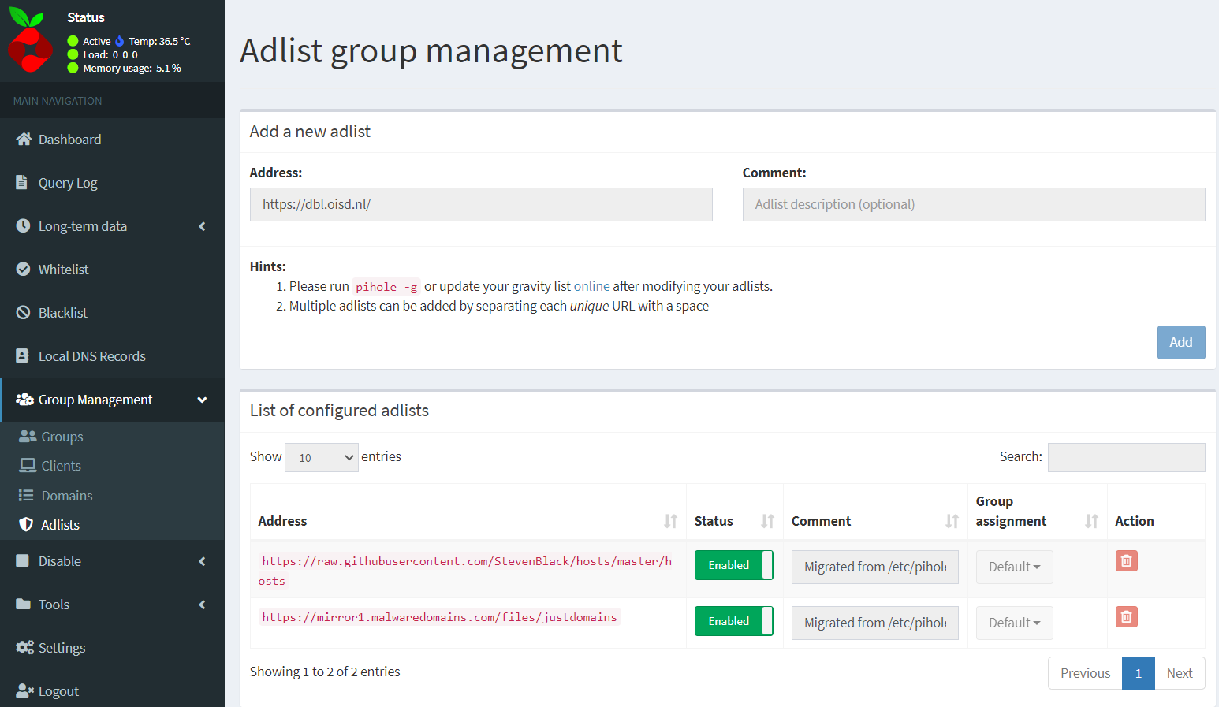Open the Show entries dropdown
The width and height of the screenshot is (1219, 707).
click(x=321, y=457)
